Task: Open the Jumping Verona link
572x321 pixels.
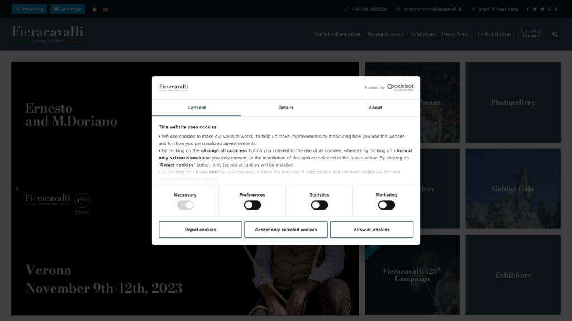Action: point(531,33)
